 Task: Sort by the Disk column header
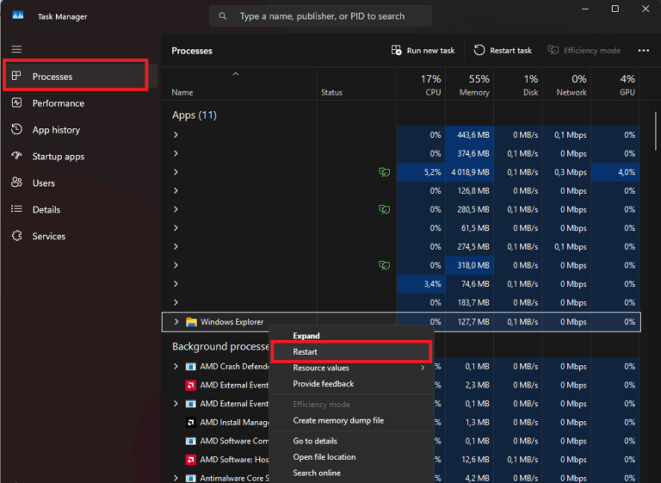click(518, 84)
